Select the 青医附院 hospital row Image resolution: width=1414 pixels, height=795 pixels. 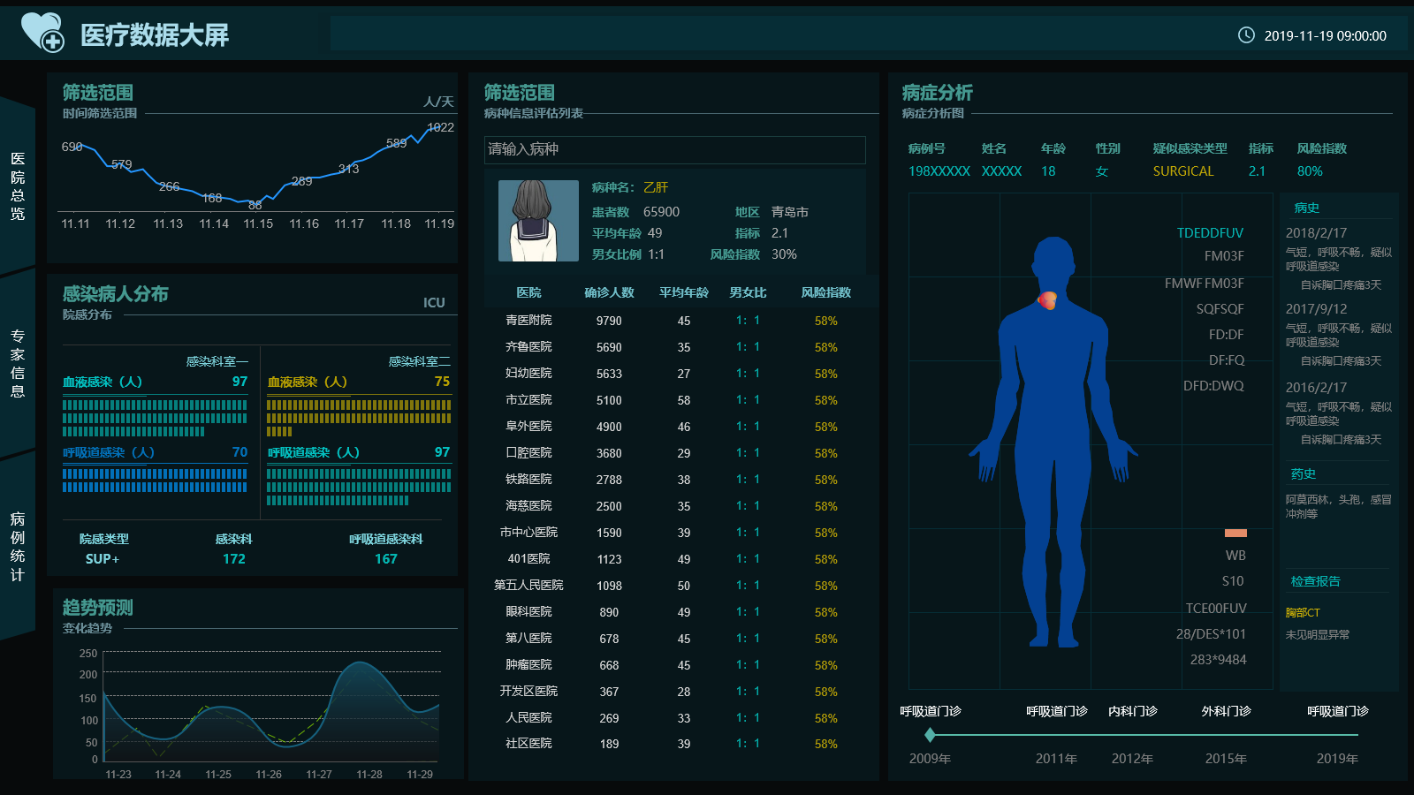[675, 321]
